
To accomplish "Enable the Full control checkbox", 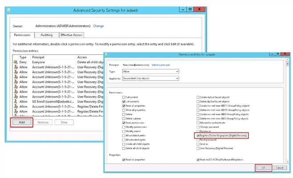I will point(123,97).
